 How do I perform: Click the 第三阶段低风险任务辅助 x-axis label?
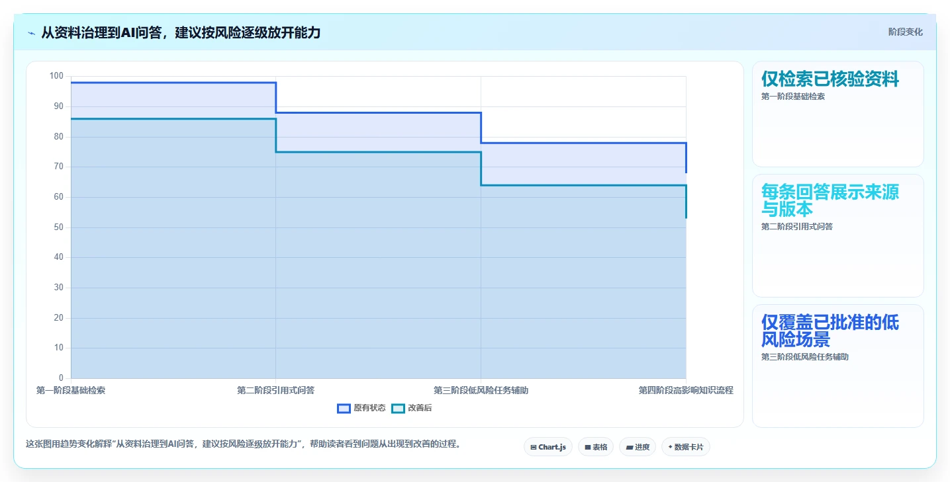(481, 391)
